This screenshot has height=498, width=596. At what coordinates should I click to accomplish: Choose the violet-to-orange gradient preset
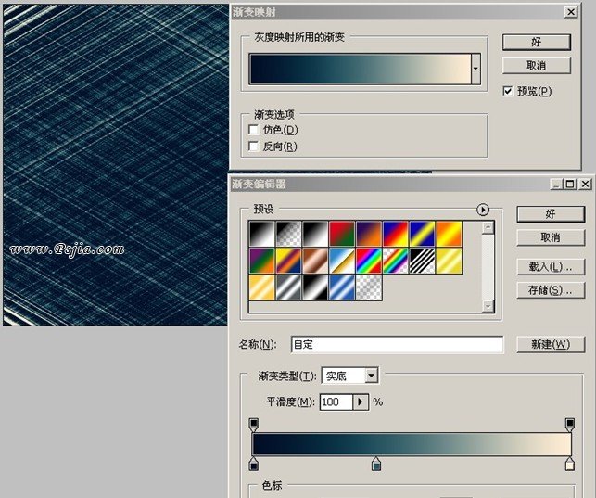tap(368, 234)
